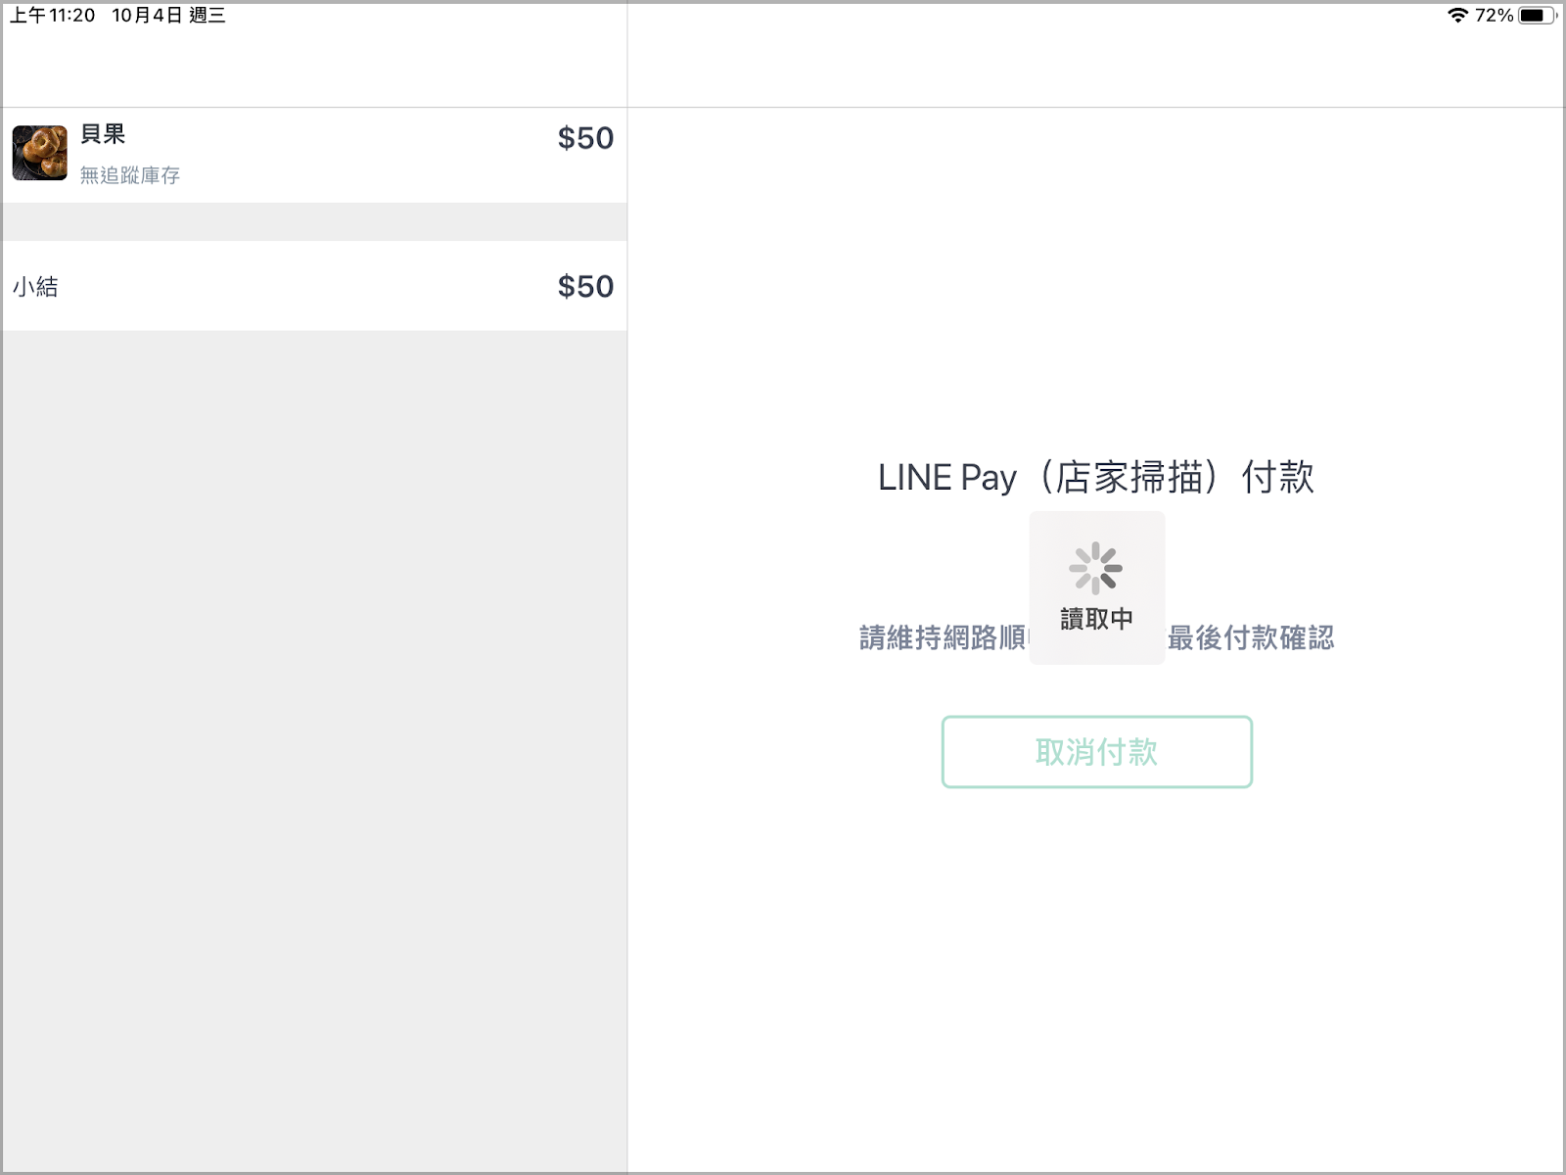
Task: Click the time 上午11:20
Action: pyautogui.click(x=53, y=15)
